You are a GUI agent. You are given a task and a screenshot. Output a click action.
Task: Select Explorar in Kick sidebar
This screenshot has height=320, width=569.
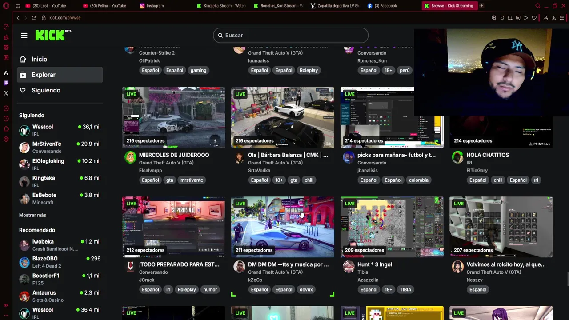point(60,75)
